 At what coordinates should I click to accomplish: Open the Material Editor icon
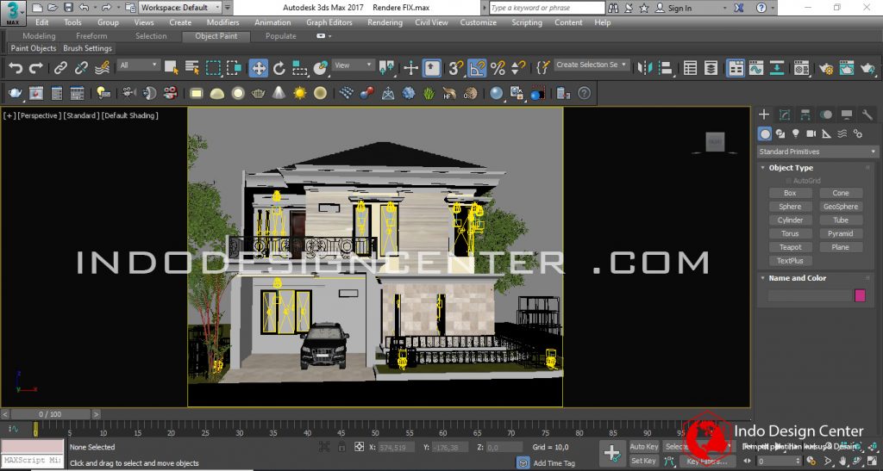point(801,68)
